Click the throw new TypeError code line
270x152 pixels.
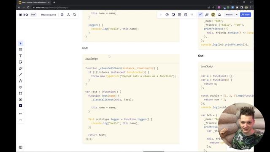tap(133, 76)
